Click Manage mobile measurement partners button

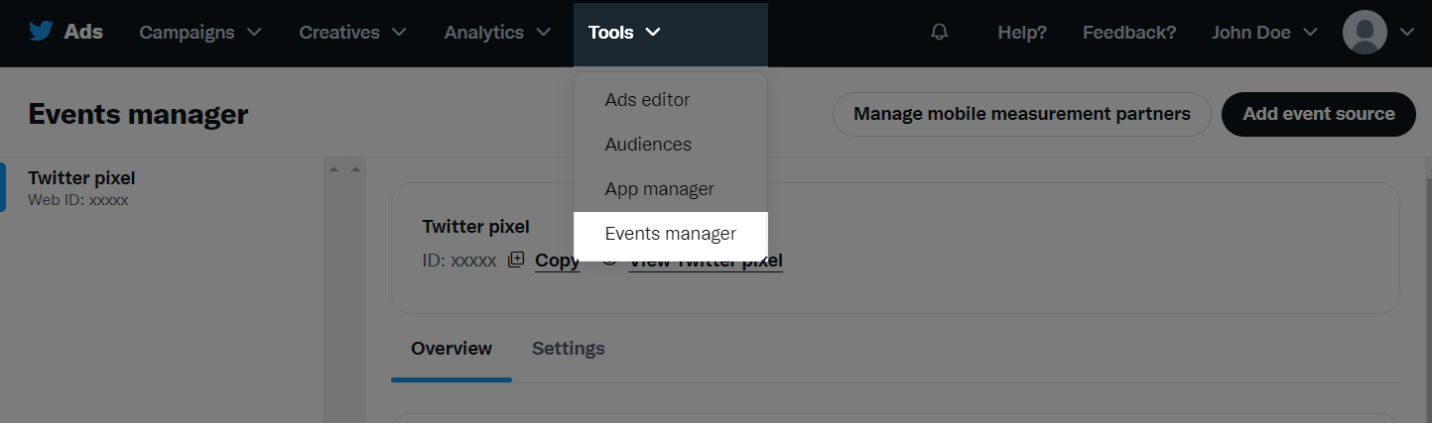pyautogui.click(x=1021, y=114)
